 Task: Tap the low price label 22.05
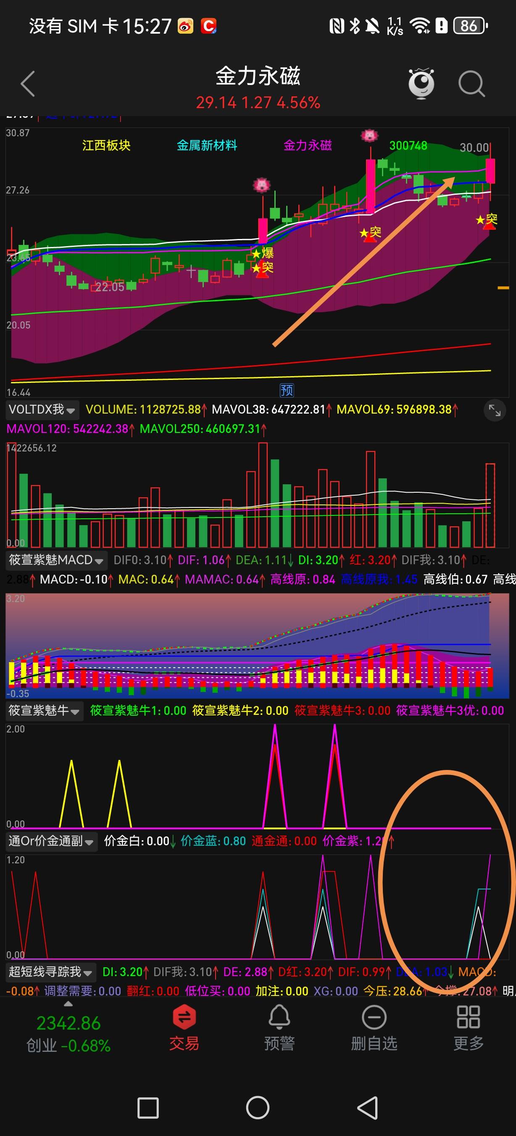click(110, 287)
